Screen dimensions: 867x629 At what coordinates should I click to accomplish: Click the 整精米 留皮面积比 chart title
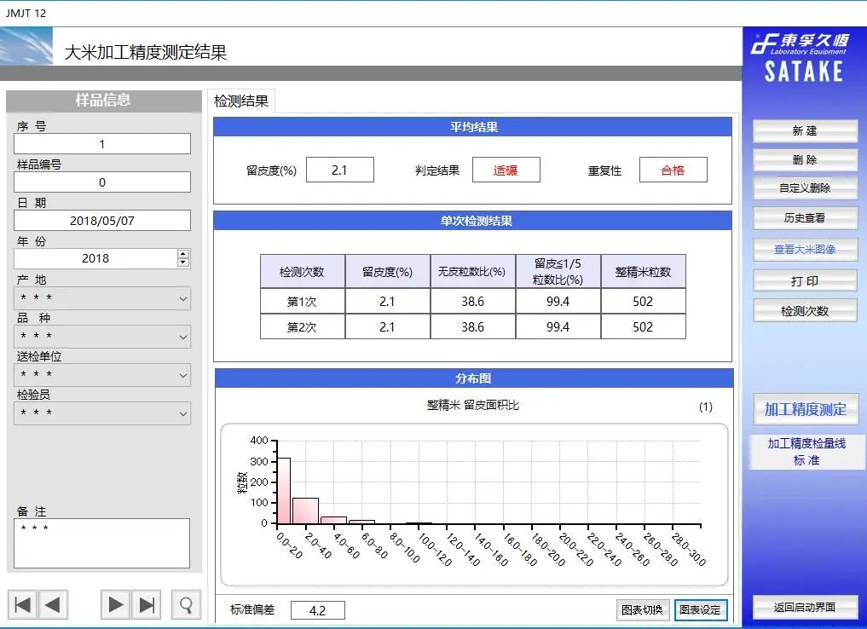473,405
